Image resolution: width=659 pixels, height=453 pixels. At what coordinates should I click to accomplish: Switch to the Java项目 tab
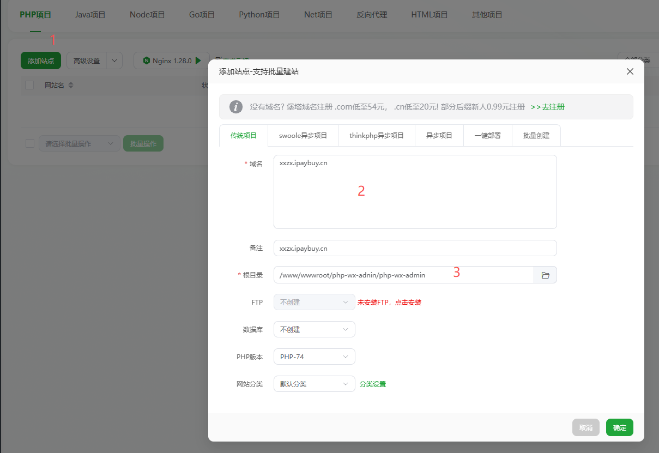click(x=90, y=15)
